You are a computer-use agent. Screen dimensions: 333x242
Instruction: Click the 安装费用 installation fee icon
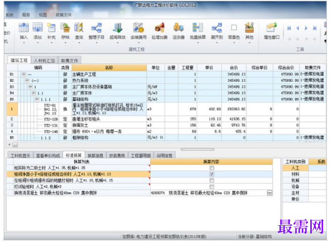click(x=138, y=28)
